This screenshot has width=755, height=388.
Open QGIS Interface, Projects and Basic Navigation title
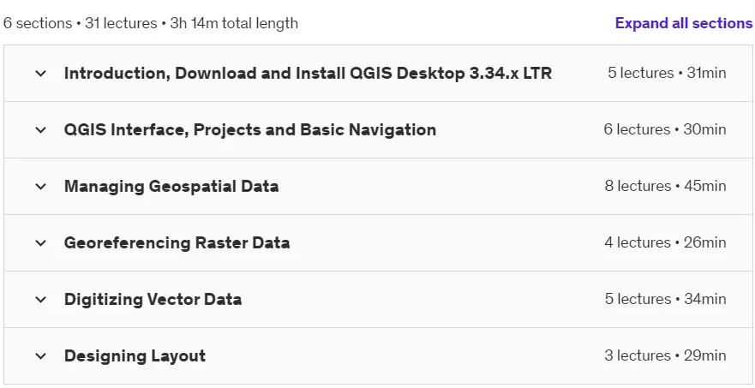click(x=250, y=130)
